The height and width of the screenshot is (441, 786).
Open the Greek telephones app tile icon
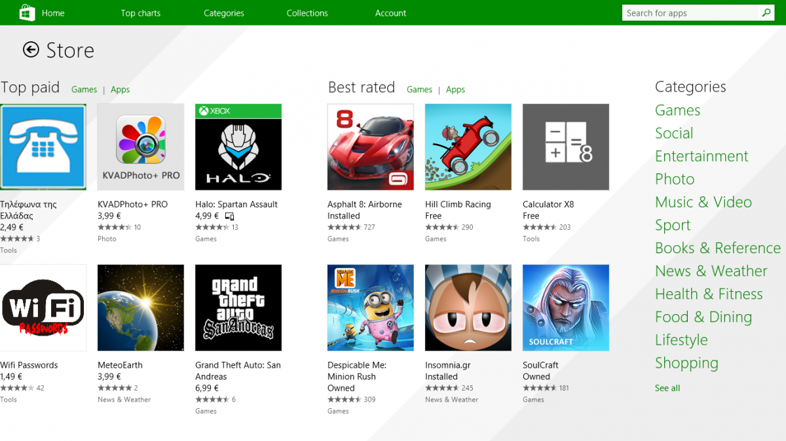coord(43,147)
